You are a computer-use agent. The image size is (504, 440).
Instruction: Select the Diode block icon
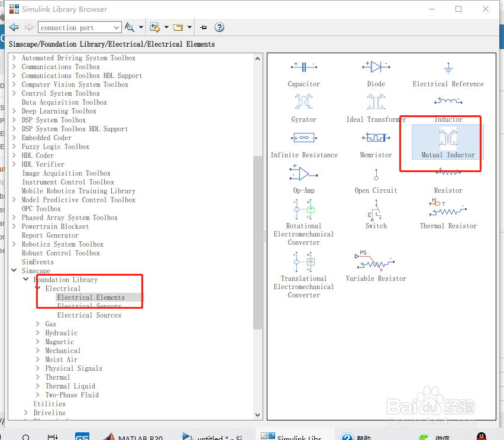(x=376, y=67)
